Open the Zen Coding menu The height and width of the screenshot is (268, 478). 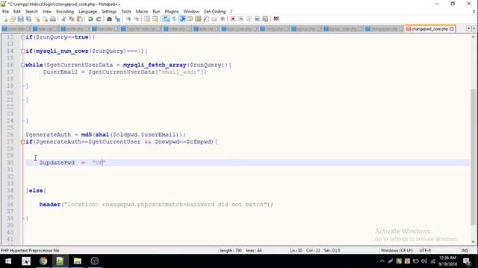point(214,12)
